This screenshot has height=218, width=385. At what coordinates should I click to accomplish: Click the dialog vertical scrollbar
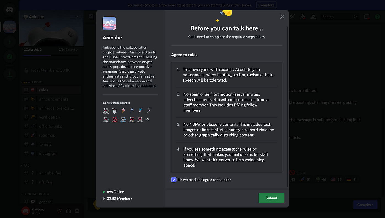click(x=288, y=107)
